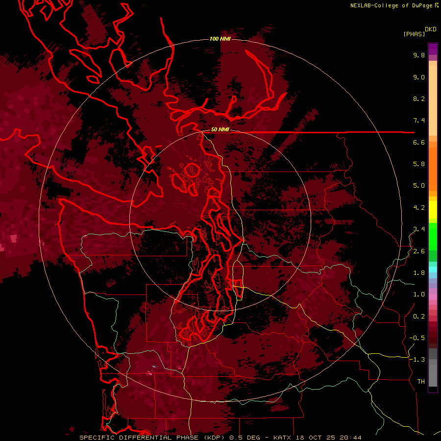Click the KATX station identifier
The image size is (441, 441).
click(283, 438)
